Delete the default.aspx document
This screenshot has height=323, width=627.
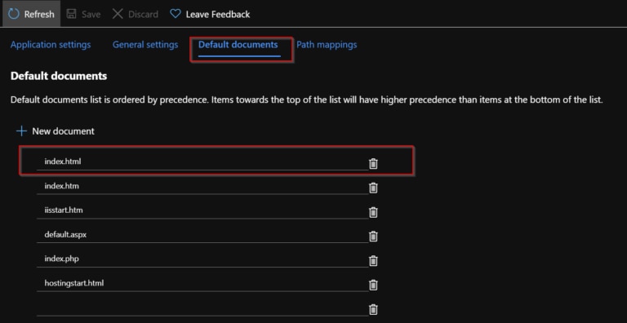coord(373,237)
